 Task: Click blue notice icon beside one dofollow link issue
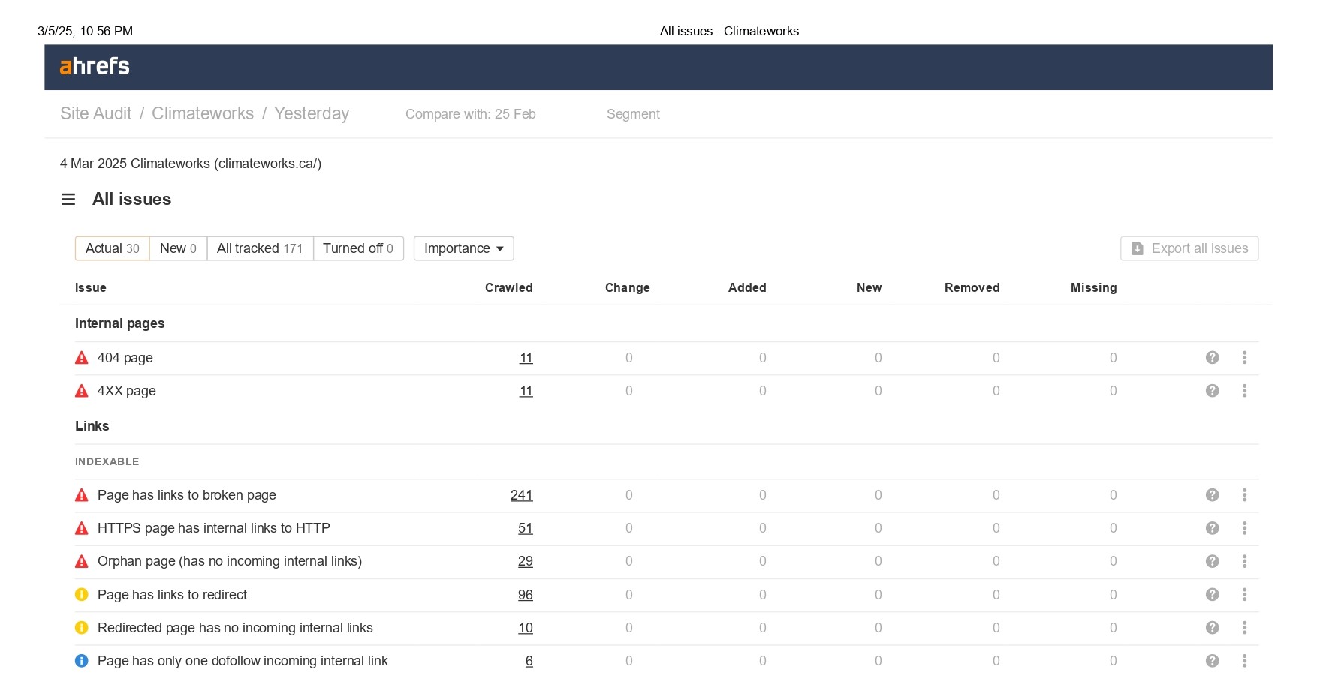tap(82, 661)
